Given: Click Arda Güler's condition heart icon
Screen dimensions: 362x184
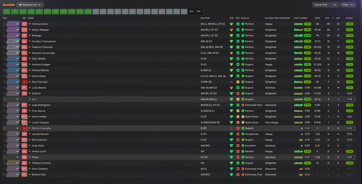Looking at the screenshot, I should coord(231,146).
